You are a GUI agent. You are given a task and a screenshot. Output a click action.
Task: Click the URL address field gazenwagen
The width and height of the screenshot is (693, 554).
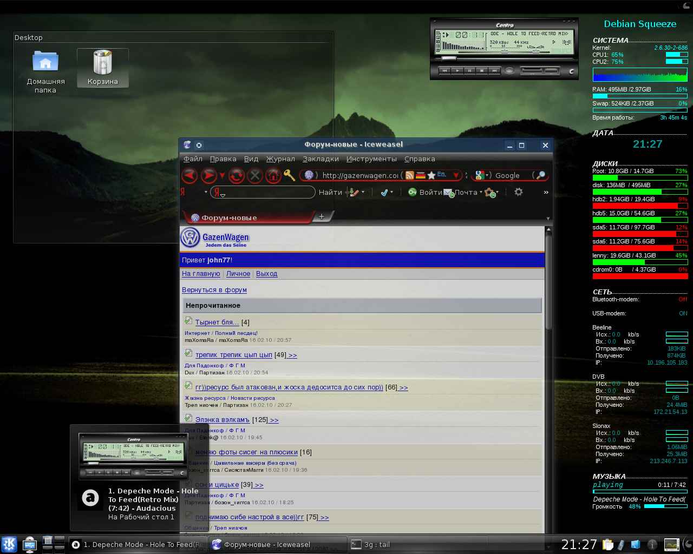(359, 175)
